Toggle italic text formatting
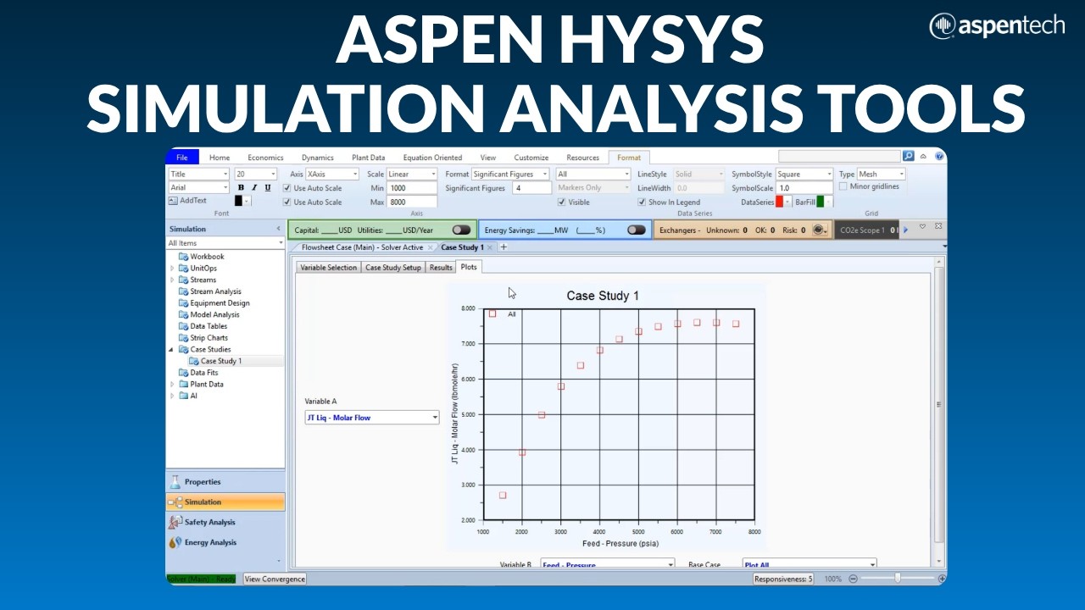1085x610 pixels. point(253,188)
